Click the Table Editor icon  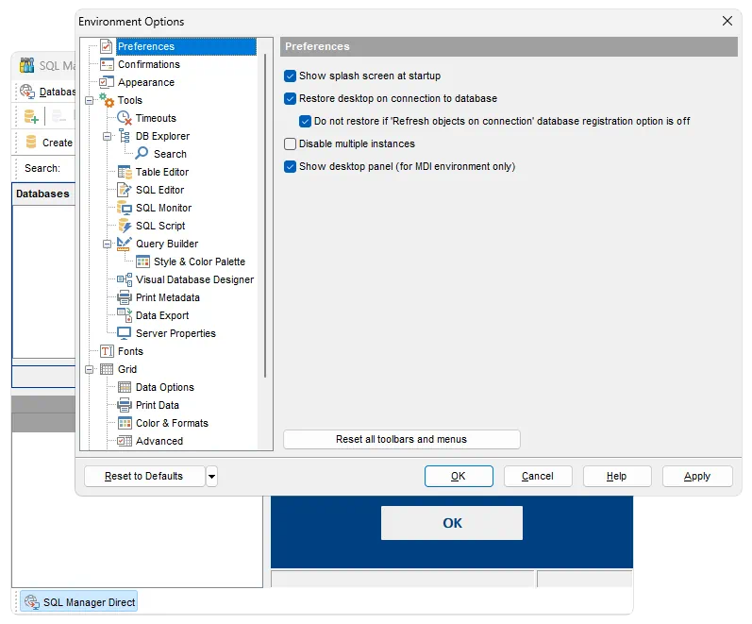tap(125, 172)
